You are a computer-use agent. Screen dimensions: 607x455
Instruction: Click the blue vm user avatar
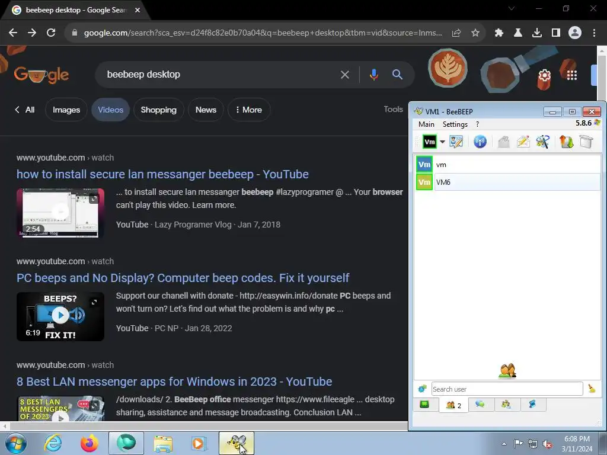click(x=424, y=165)
